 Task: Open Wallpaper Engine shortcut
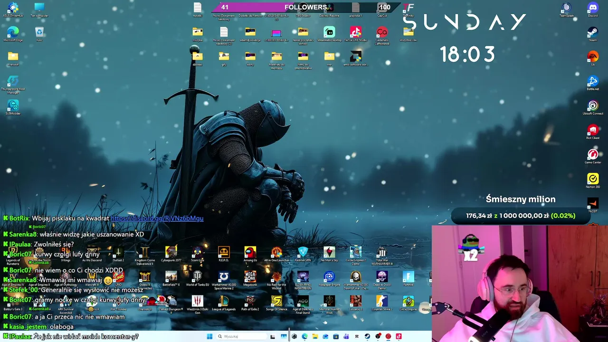[329, 278]
